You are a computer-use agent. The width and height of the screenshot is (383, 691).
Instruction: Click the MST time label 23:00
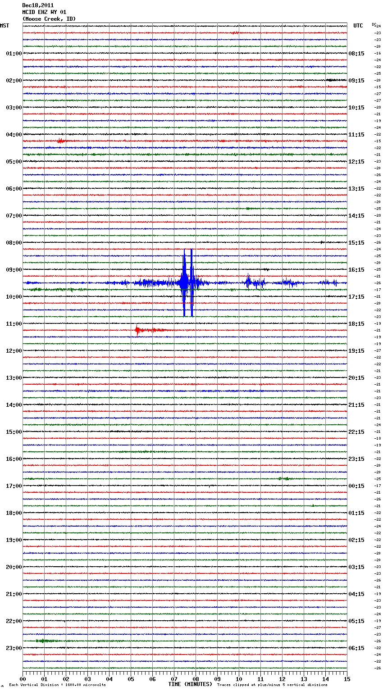pos(14,648)
